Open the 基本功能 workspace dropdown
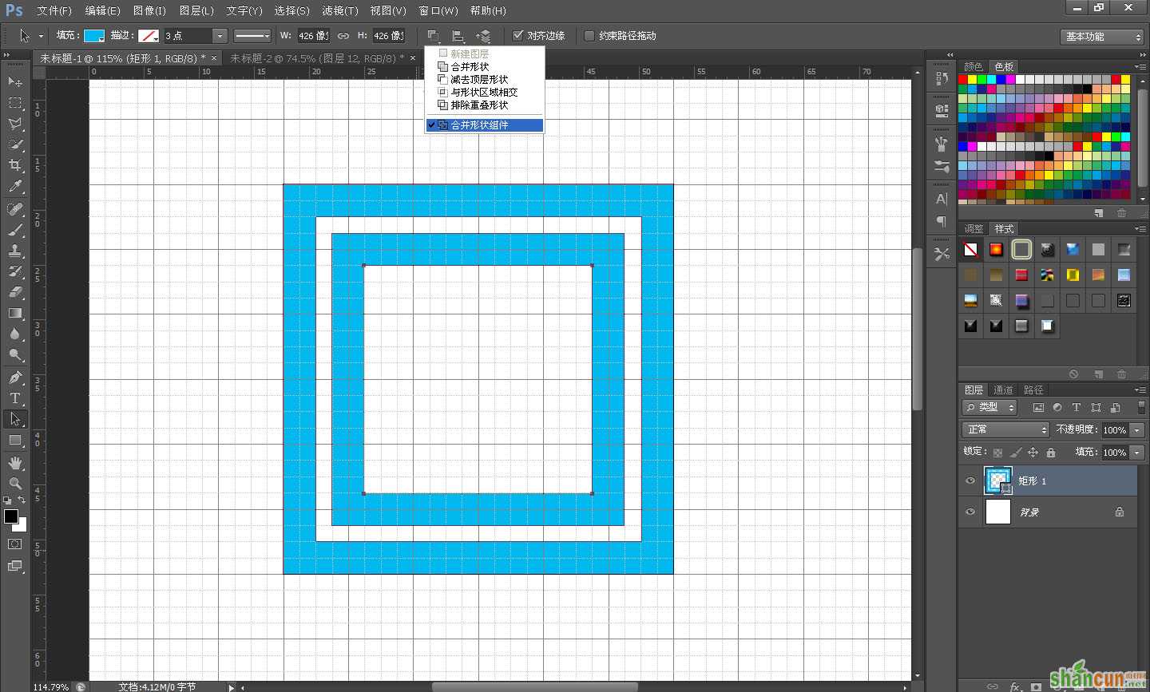Viewport: 1150px width, 692px height. tap(1103, 37)
